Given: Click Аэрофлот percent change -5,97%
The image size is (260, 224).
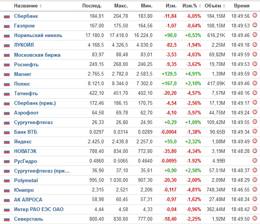Looking at the screenshot, I should pyautogui.click(x=194, y=113).
